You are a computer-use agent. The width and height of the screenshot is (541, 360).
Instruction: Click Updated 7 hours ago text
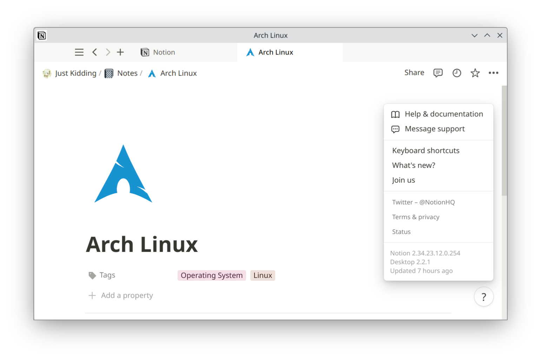(421, 271)
